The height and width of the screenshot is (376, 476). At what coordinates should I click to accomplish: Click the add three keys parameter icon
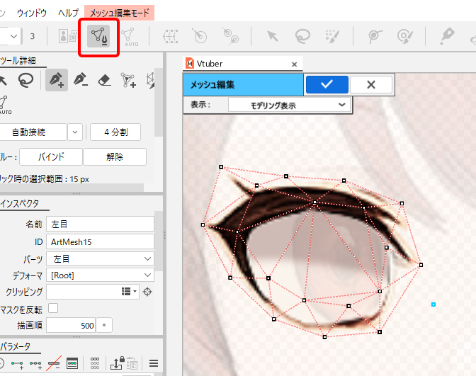(x=35, y=364)
